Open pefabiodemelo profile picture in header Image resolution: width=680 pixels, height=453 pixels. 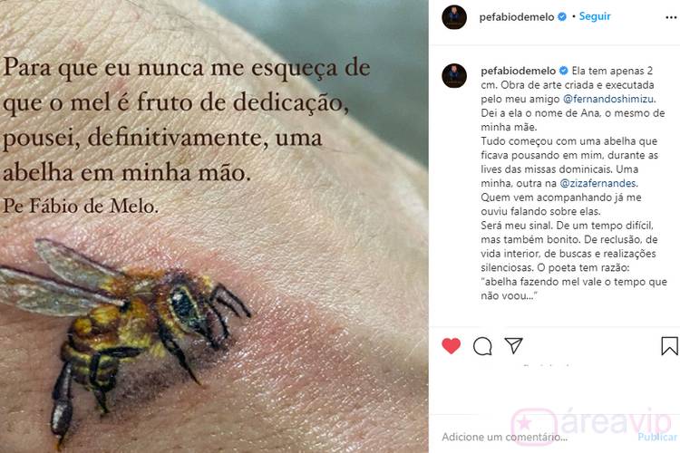[454, 17]
